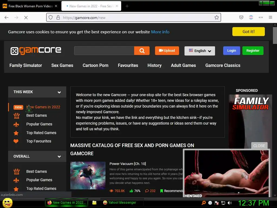
Task: Accept cookies with the Got it! button
Action: point(248,31)
